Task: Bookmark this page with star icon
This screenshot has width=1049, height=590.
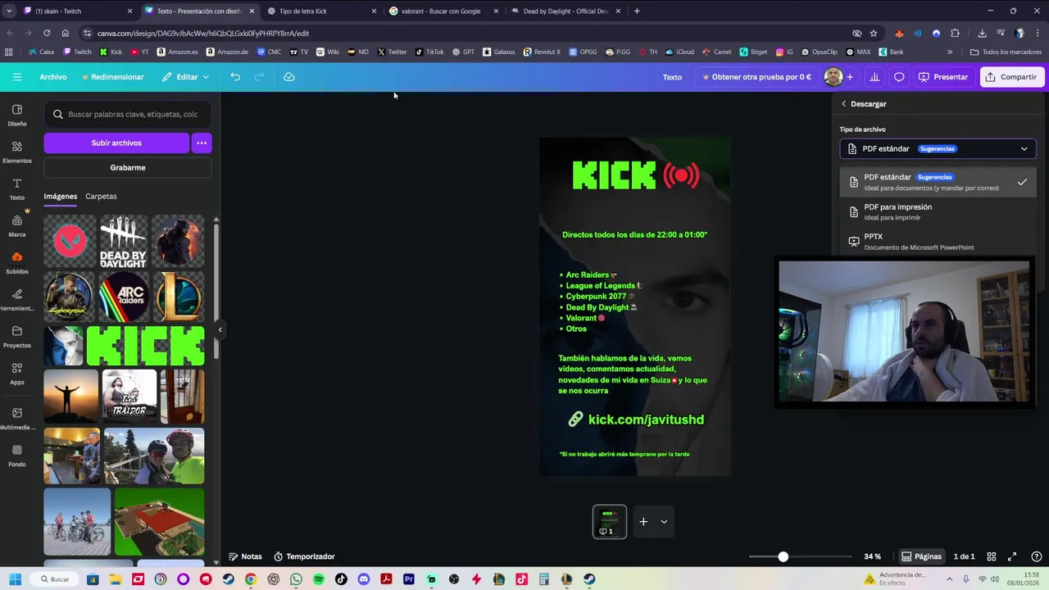Action: coord(874,34)
